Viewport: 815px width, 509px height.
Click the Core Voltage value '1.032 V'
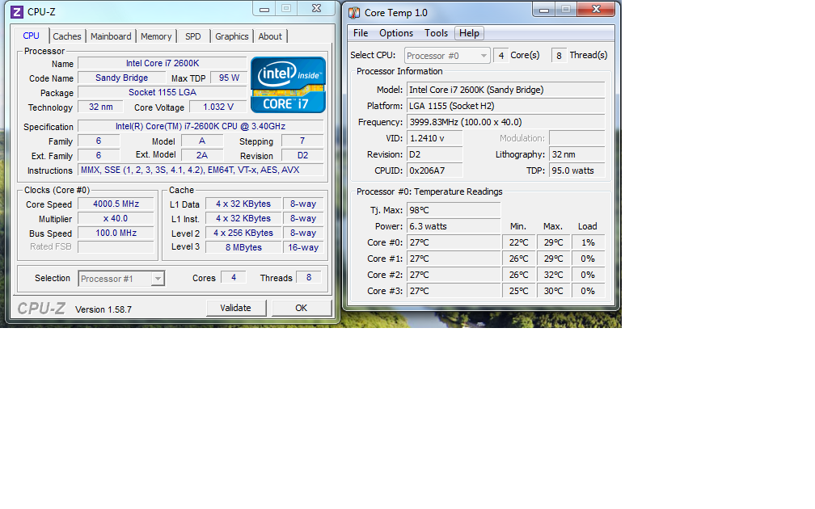pos(218,107)
